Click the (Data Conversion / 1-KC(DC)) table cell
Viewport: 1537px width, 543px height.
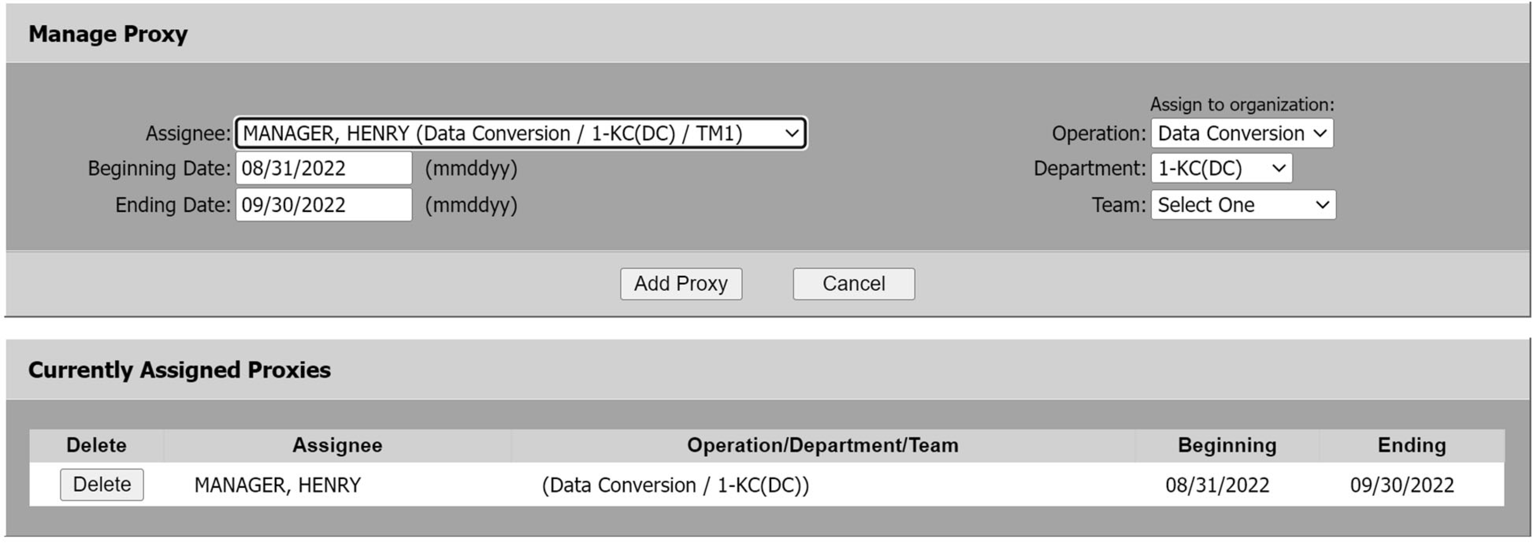pos(675,485)
